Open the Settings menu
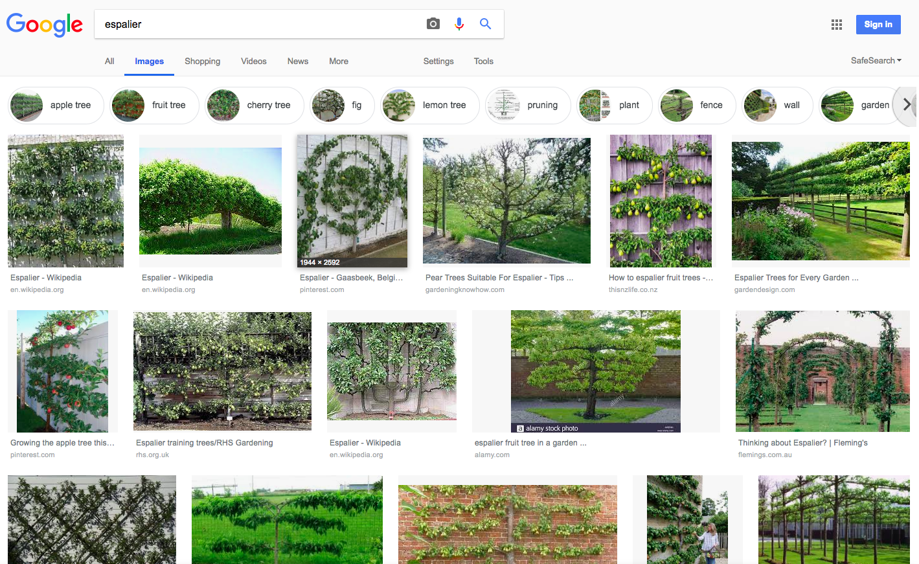Screen dimensions: 919x564 [438, 62]
